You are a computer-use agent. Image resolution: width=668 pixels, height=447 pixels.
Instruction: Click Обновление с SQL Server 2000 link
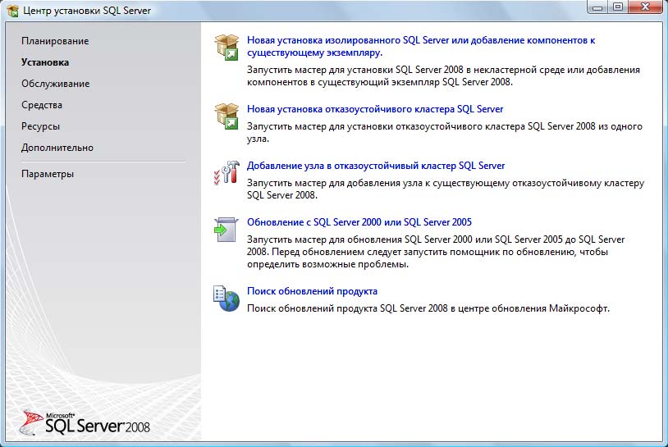[359, 222]
